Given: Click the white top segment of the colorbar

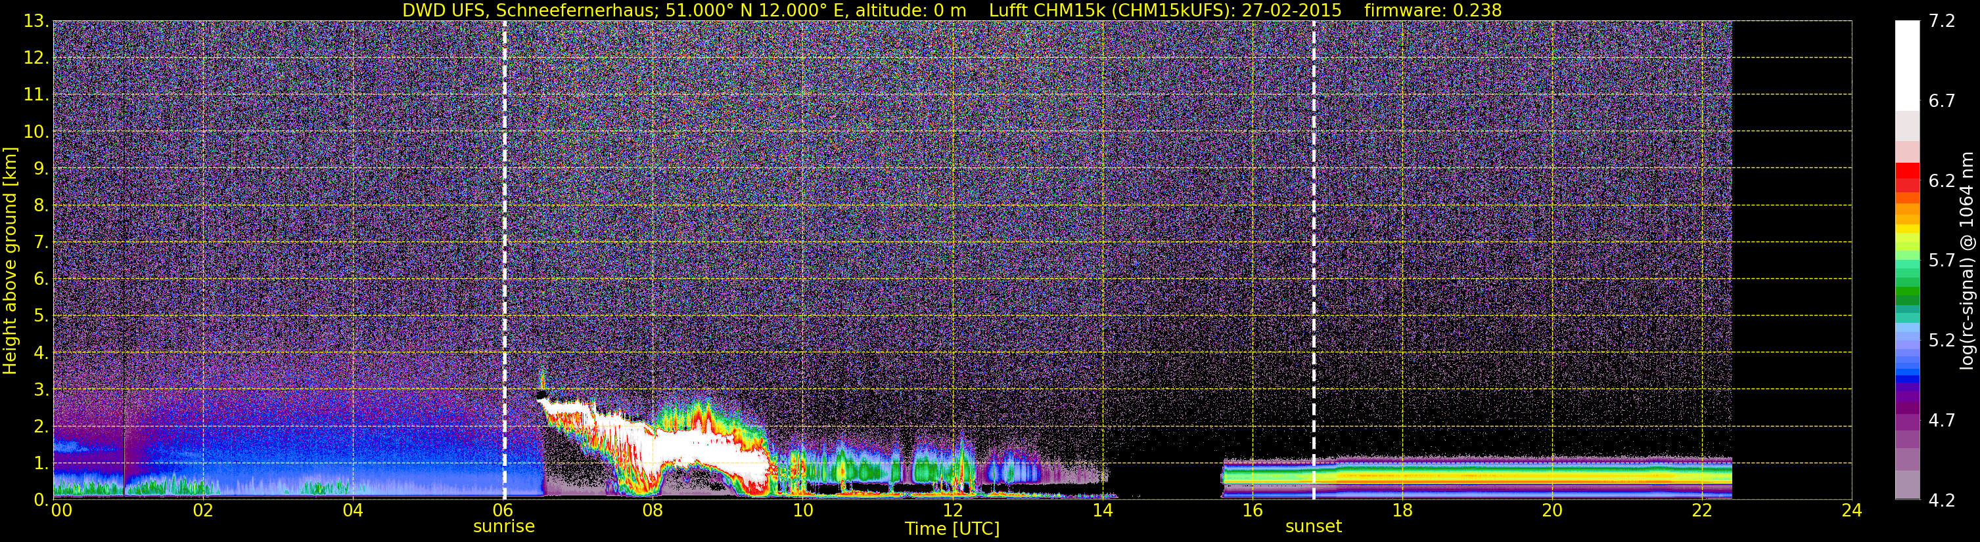Looking at the screenshot, I should tap(1907, 66).
